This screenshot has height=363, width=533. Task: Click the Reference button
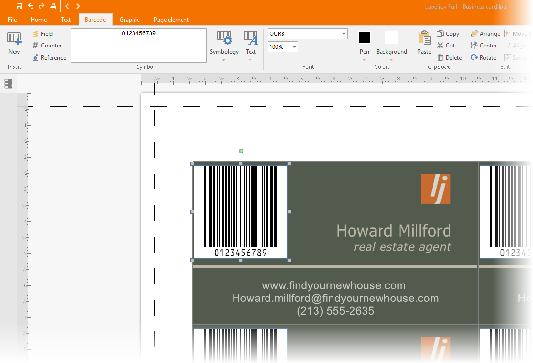tap(50, 57)
